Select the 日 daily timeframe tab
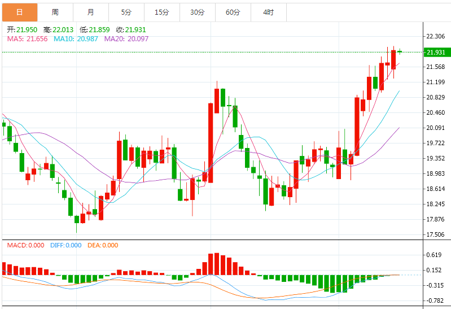Image resolution: width=451 pixels, height=309 pixels. pos(20,12)
